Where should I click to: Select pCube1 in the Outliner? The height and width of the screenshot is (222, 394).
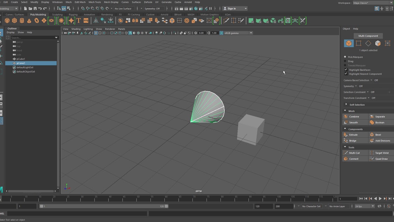point(21,59)
